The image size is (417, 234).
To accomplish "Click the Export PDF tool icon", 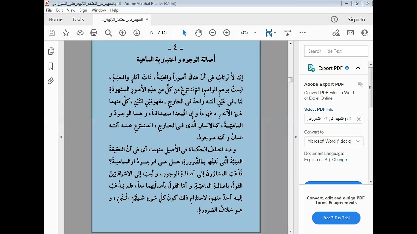I will point(311,68).
